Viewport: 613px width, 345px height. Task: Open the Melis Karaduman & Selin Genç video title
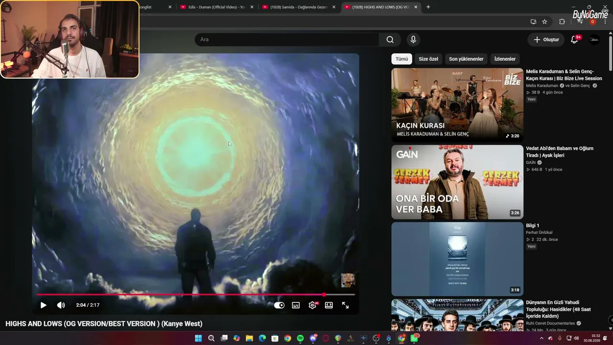[x=564, y=75]
